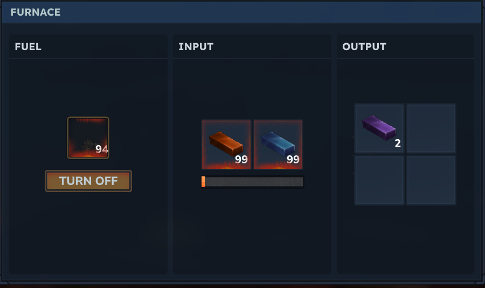Click the INPUT panel header

coord(252,46)
